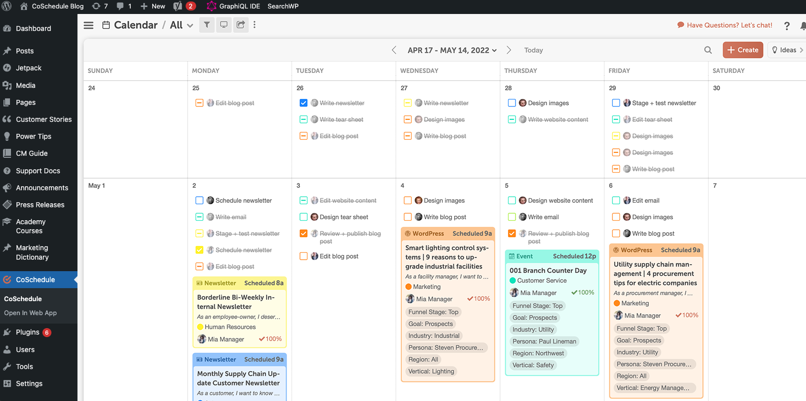Viewport: 806px width, 401px height.
Task: Click the monitor display icon in toolbar
Action: [224, 25]
